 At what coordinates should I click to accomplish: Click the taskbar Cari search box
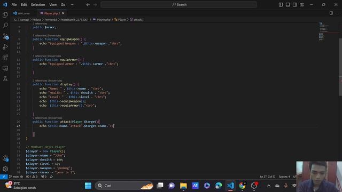pyautogui.click(x=124, y=186)
